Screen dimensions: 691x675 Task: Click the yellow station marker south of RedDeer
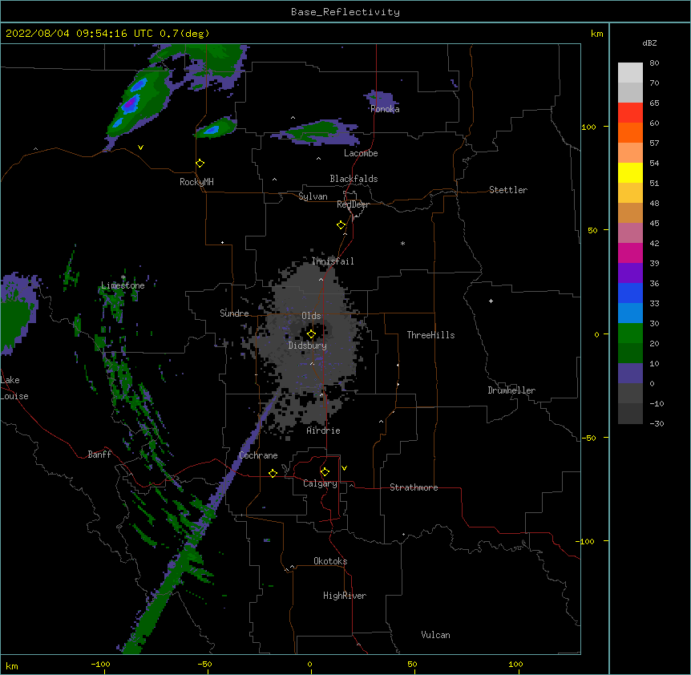coord(341,225)
